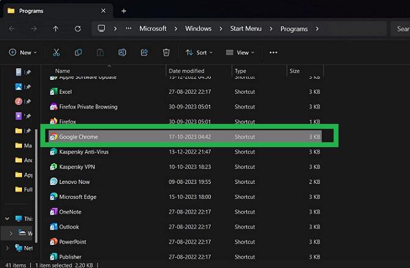Go back with the left arrow
Image resolution: width=410 pixels, height=268 pixels.
12,29
